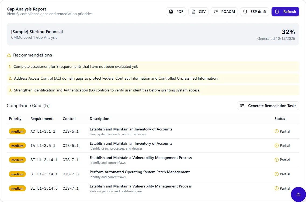The height and width of the screenshot is (202, 306).
Task: Click the Gap Analysis Report heading
Action: [x=26, y=9]
